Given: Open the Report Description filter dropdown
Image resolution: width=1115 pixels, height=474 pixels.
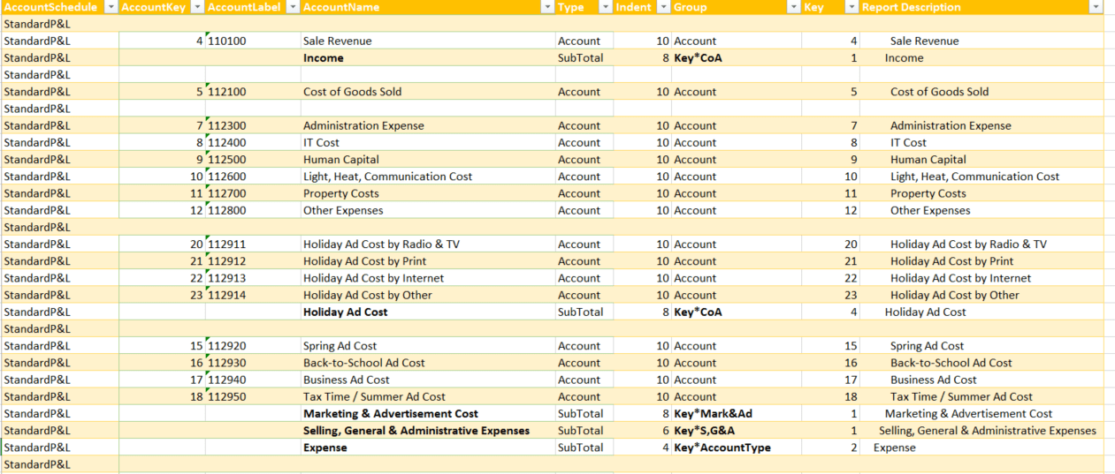Looking at the screenshot, I should point(1096,7).
